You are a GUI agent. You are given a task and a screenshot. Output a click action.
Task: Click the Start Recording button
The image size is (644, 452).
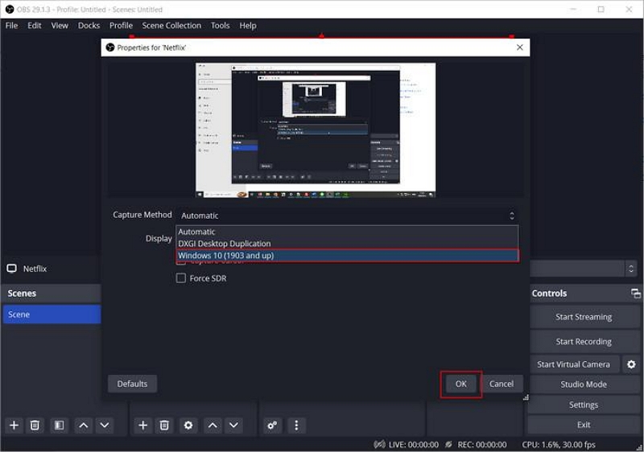coord(583,341)
